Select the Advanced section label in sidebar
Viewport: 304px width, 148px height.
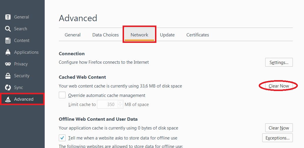pos(24,99)
